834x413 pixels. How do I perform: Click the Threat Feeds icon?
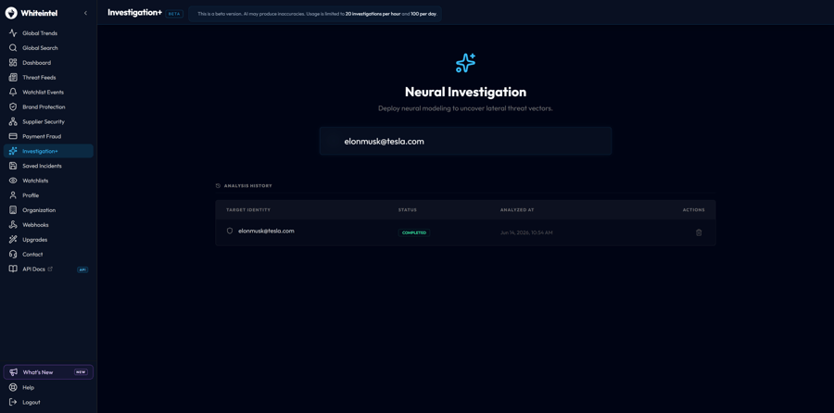click(x=13, y=77)
